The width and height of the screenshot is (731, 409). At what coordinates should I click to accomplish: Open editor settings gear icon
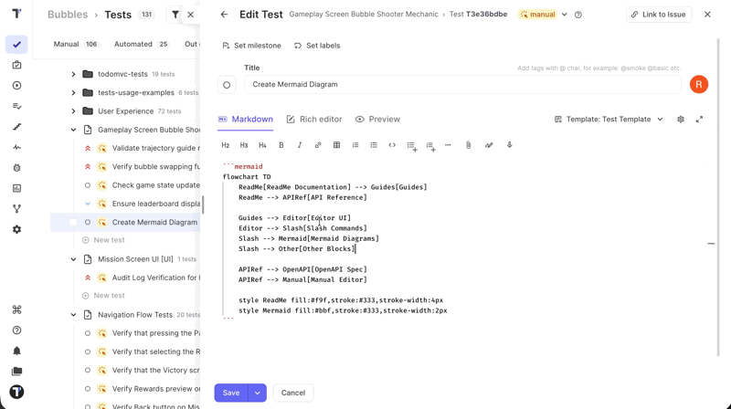pos(681,120)
